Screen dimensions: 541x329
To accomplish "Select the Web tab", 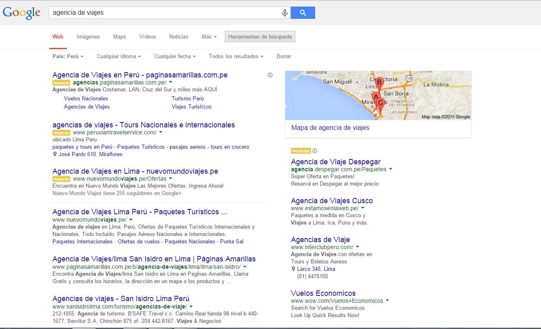I will click(58, 36).
